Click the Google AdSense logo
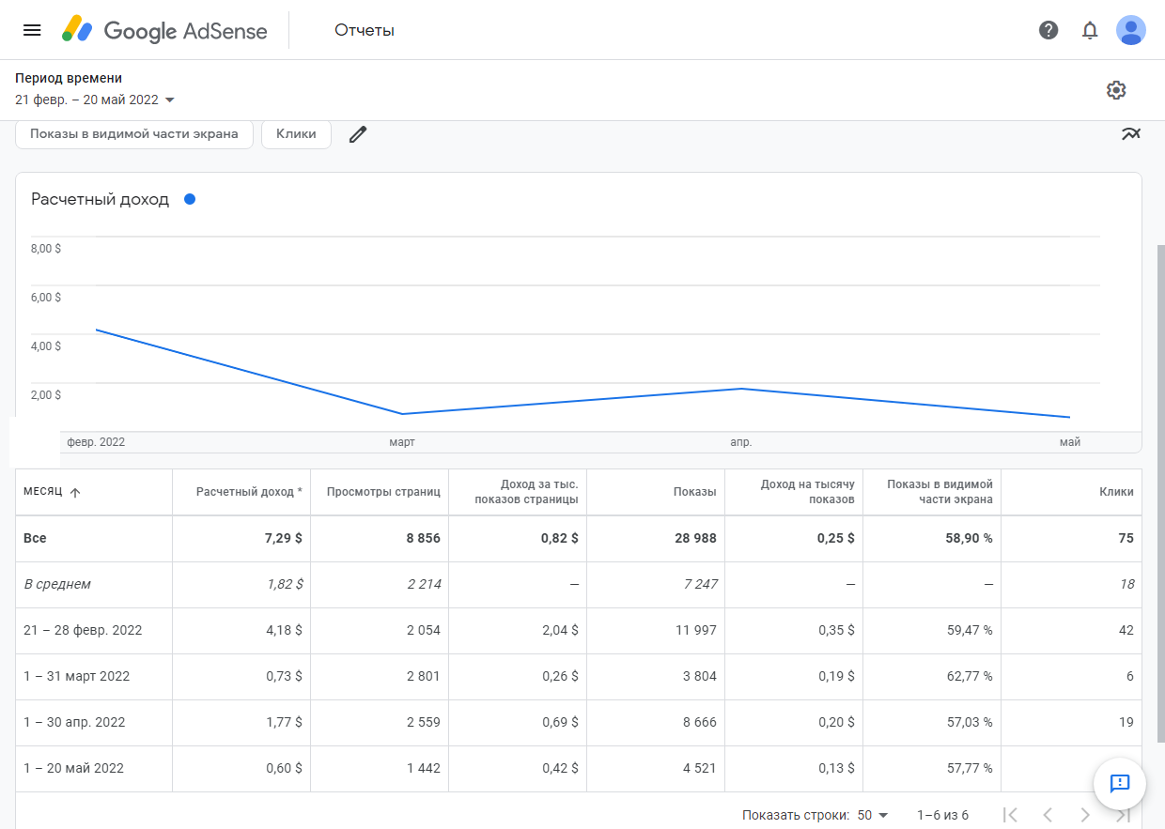Screen dimensions: 1165x829 click(165, 30)
